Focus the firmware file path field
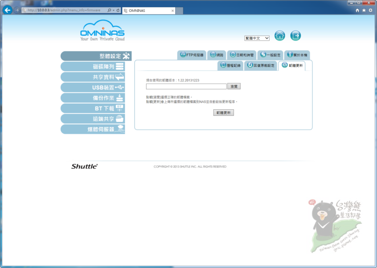The height and width of the screenshot is (268, 377). 186,86
